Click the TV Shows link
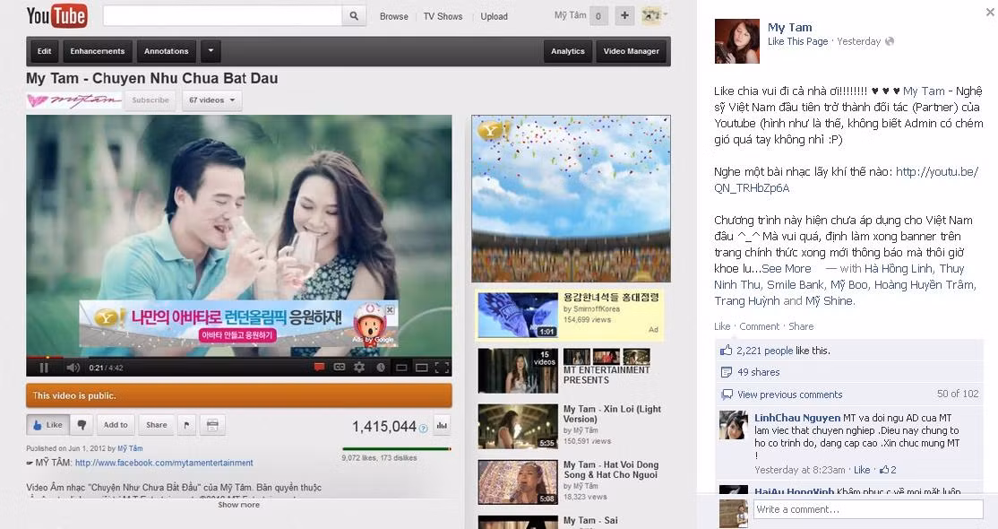Screen dimensions: 998x529 [443, 16]
